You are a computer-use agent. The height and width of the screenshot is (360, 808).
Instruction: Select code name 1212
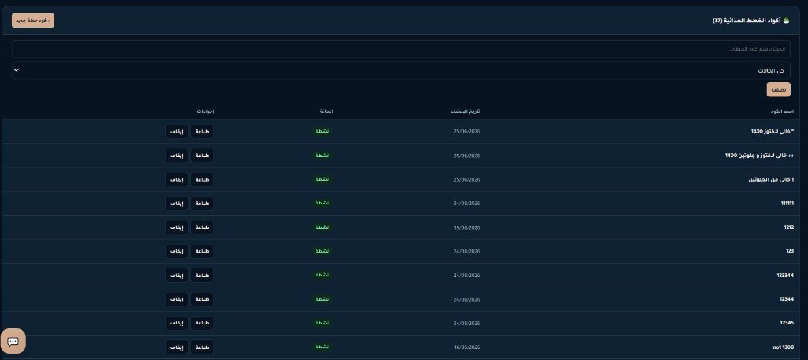[x=789, y=227]
